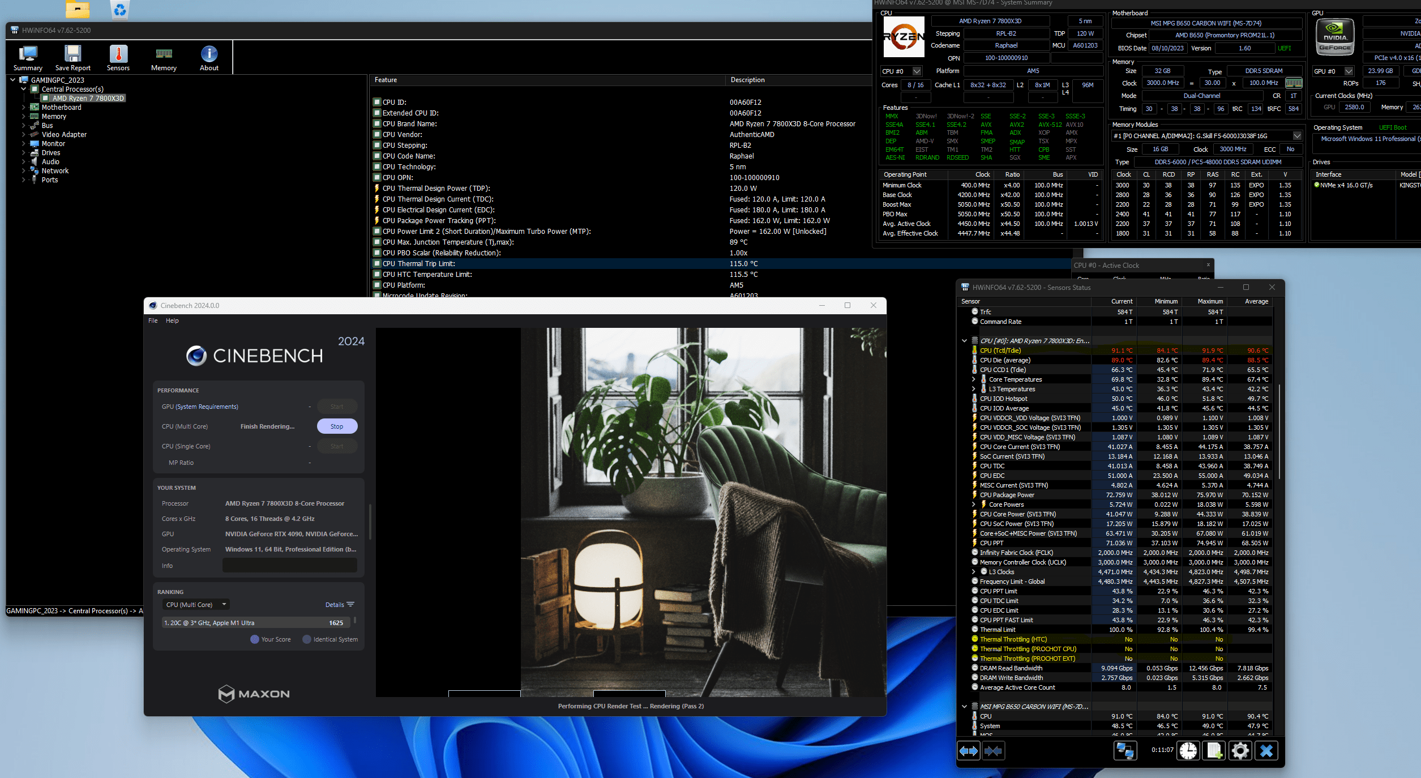This screenshot has height=778, width=1421.
Task: Click the Apple M1 Ultra ranking entry
Action: (x=255, y=623)
